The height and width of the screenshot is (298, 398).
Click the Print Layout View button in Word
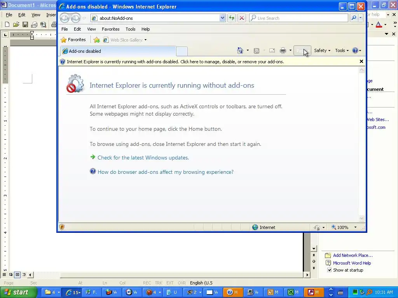(x=17, y=274)
